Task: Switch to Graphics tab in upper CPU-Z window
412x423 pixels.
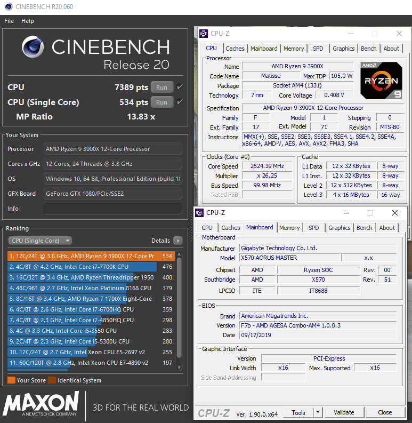Action: pyautogui.click(x=344, y=49)
